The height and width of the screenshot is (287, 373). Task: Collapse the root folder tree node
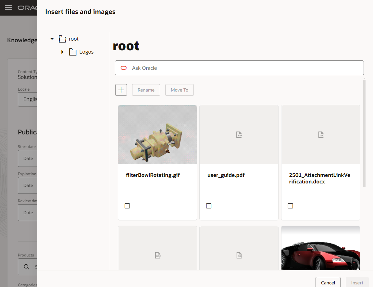pyautogui.click(x=52, y=39)
